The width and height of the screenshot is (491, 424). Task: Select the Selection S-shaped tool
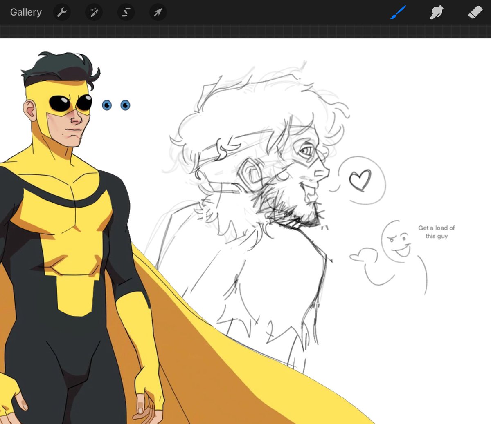tap(126, 12)
